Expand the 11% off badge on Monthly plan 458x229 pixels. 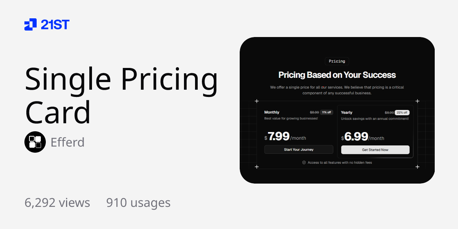coord(326,112)
